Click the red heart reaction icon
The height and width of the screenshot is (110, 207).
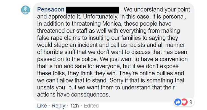pos(184,102)
